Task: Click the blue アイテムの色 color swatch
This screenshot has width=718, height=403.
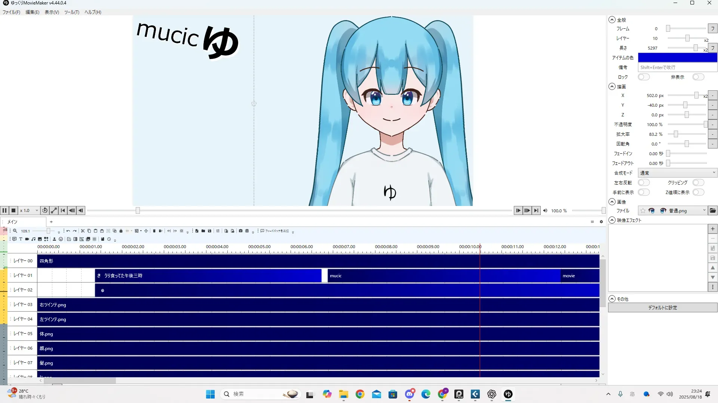Action: click(677, 57)
